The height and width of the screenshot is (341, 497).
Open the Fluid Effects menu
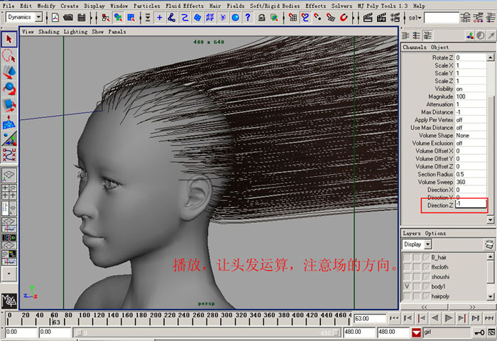coord(185,6)
